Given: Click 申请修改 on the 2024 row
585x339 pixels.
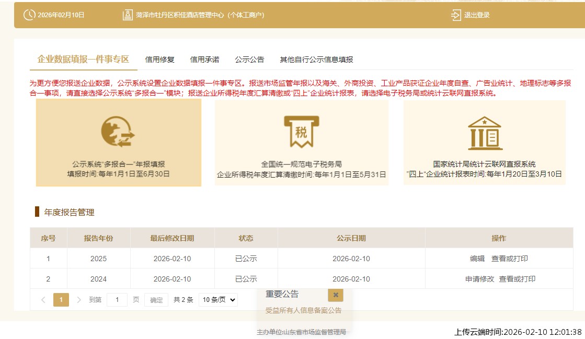Looking at the screenshot, I should click(480, 278).
